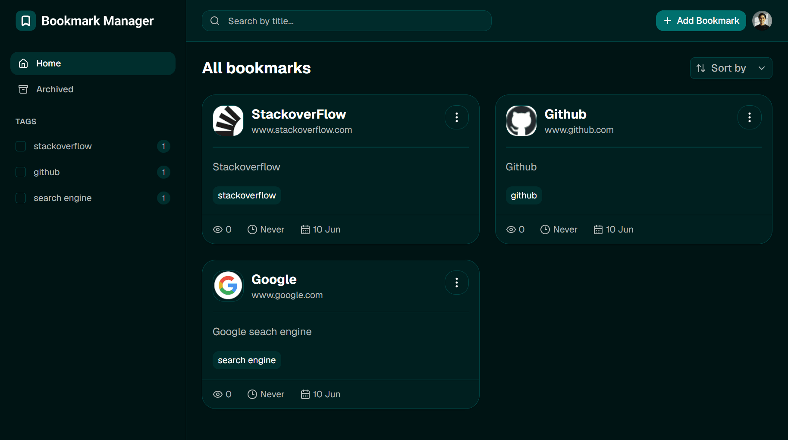The height and width of the screenshot is (440, 788).
Task: Open Google card three-dot menu
Action: point(457,283)
